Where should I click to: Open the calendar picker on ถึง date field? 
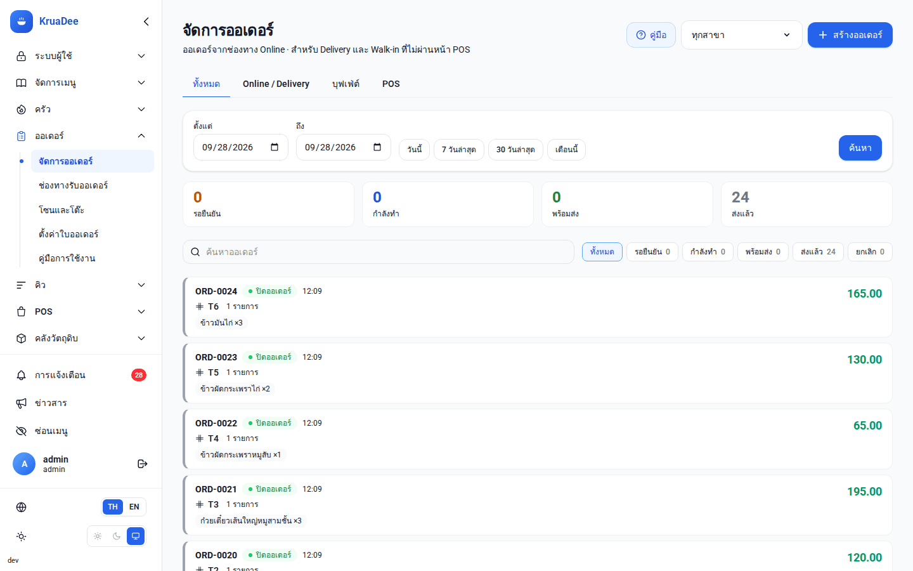[x=377, y=147]
